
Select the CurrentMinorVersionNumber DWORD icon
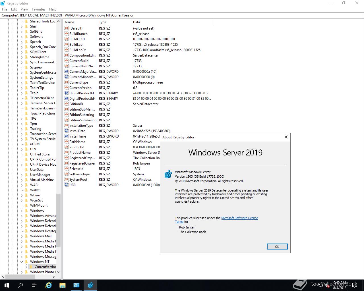tap(67, 77)
